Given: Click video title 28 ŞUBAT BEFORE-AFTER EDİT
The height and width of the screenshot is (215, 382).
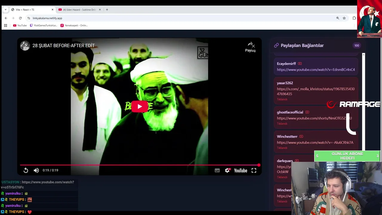Looking at the screenshot, I should click(64, 46).
